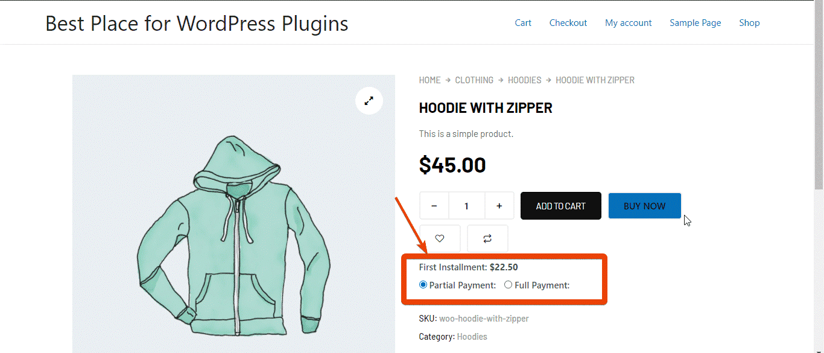The height and width of the screenshot is (353, 824).
Task: Click the Buy Now button
Action: (644, 206)
